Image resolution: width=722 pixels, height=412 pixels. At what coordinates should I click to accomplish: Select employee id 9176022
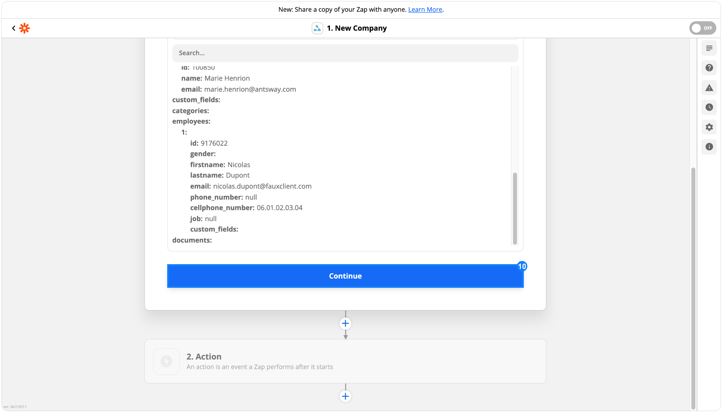209,143
